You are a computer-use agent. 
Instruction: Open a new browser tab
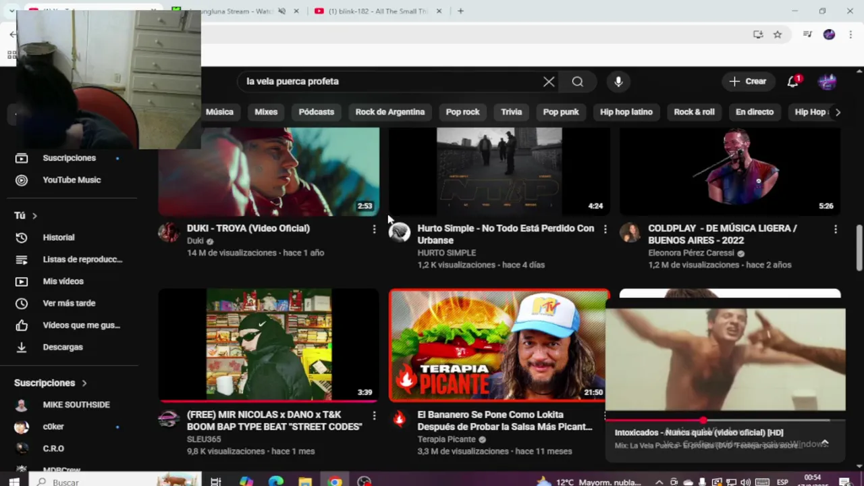460,11
